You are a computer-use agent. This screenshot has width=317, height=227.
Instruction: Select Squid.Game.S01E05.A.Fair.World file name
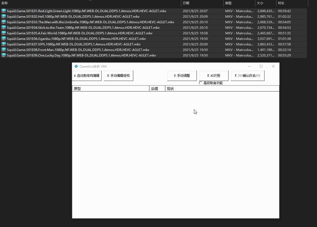click(x=80, y=33)
